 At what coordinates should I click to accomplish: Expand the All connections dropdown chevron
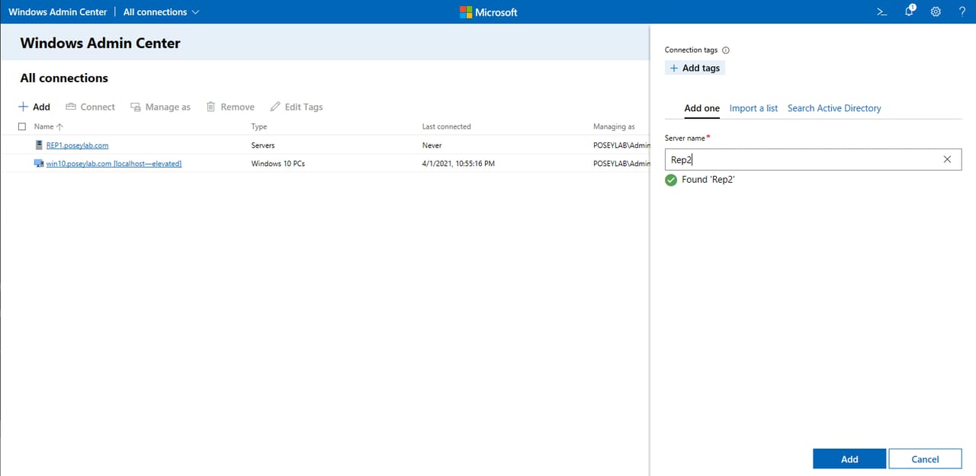(x=195, y=11)
